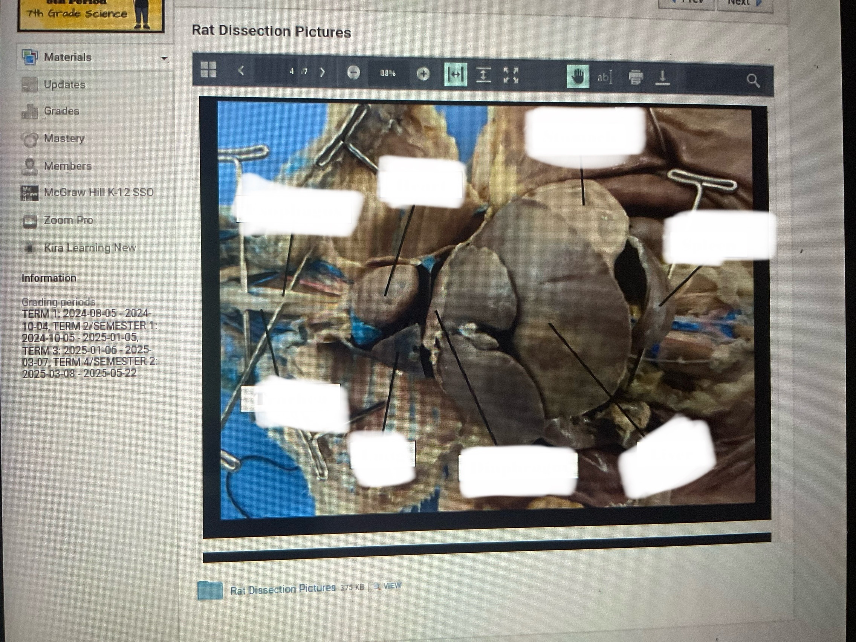Screen dimensions: 856x642
Task: Download the document with the download icon
Action: pyautogui.click(x=662, y=78)
